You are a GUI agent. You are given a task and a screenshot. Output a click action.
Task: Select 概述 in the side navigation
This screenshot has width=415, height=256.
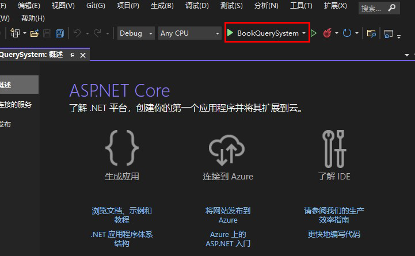pos(19,85)
